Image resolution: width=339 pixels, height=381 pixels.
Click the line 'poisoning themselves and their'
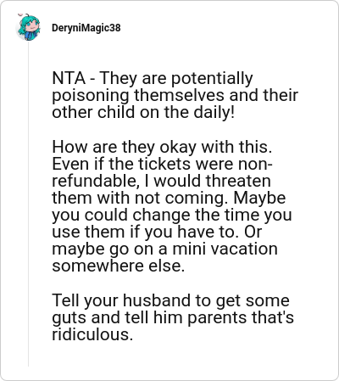(x=175, y=95)
